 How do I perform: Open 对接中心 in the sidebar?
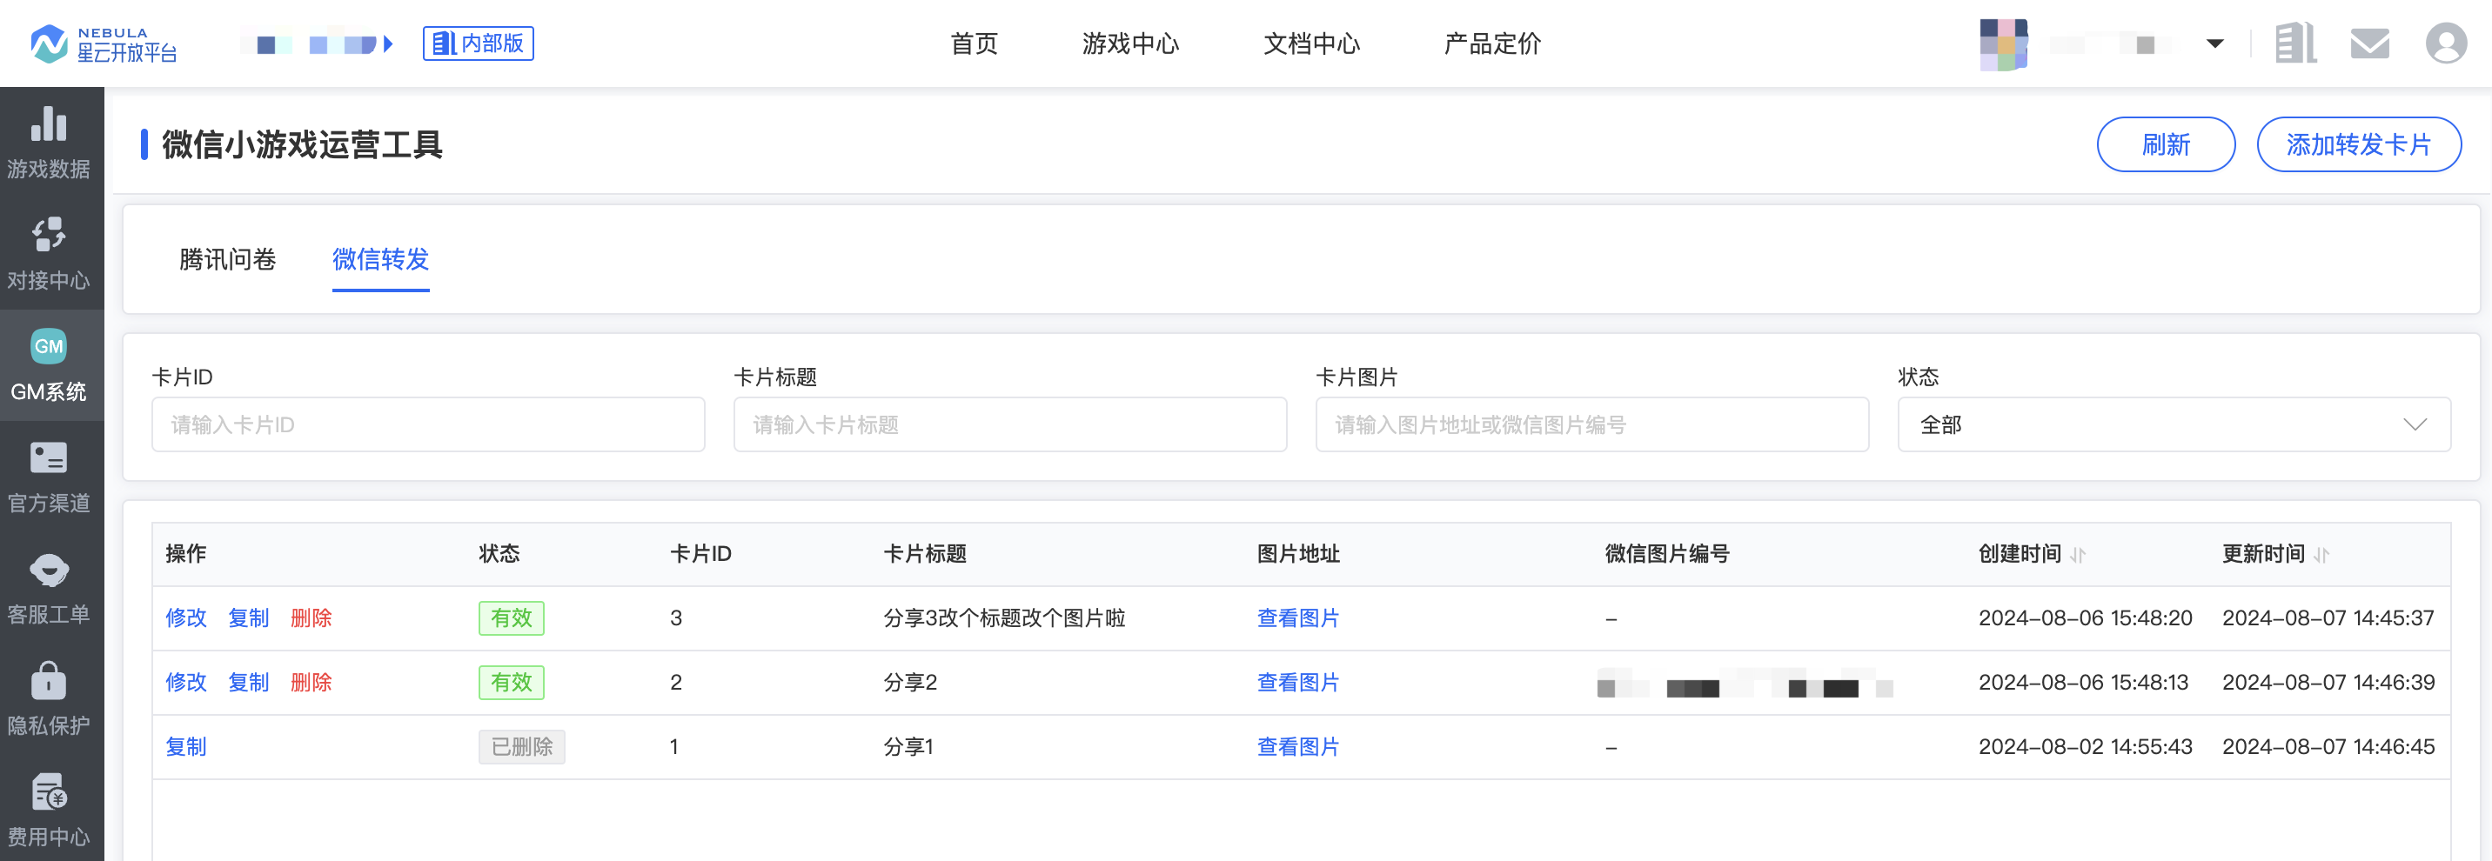49,255
